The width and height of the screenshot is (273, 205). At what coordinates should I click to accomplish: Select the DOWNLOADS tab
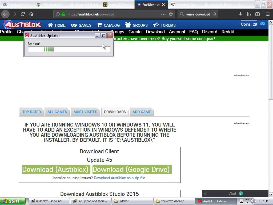(x=115, y=112)
